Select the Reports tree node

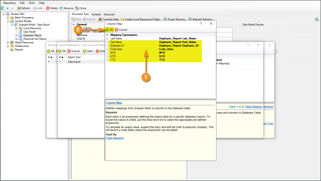point(19,50)
